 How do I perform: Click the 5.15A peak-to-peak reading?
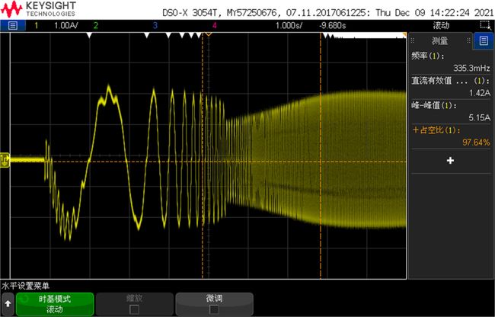(480, 118)
